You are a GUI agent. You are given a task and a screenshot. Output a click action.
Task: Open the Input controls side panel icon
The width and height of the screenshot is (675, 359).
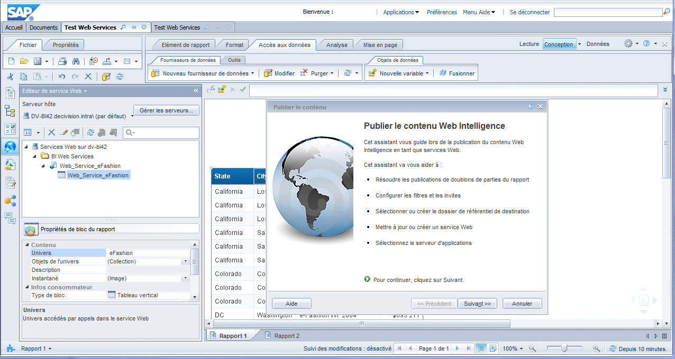pos(10,129)
